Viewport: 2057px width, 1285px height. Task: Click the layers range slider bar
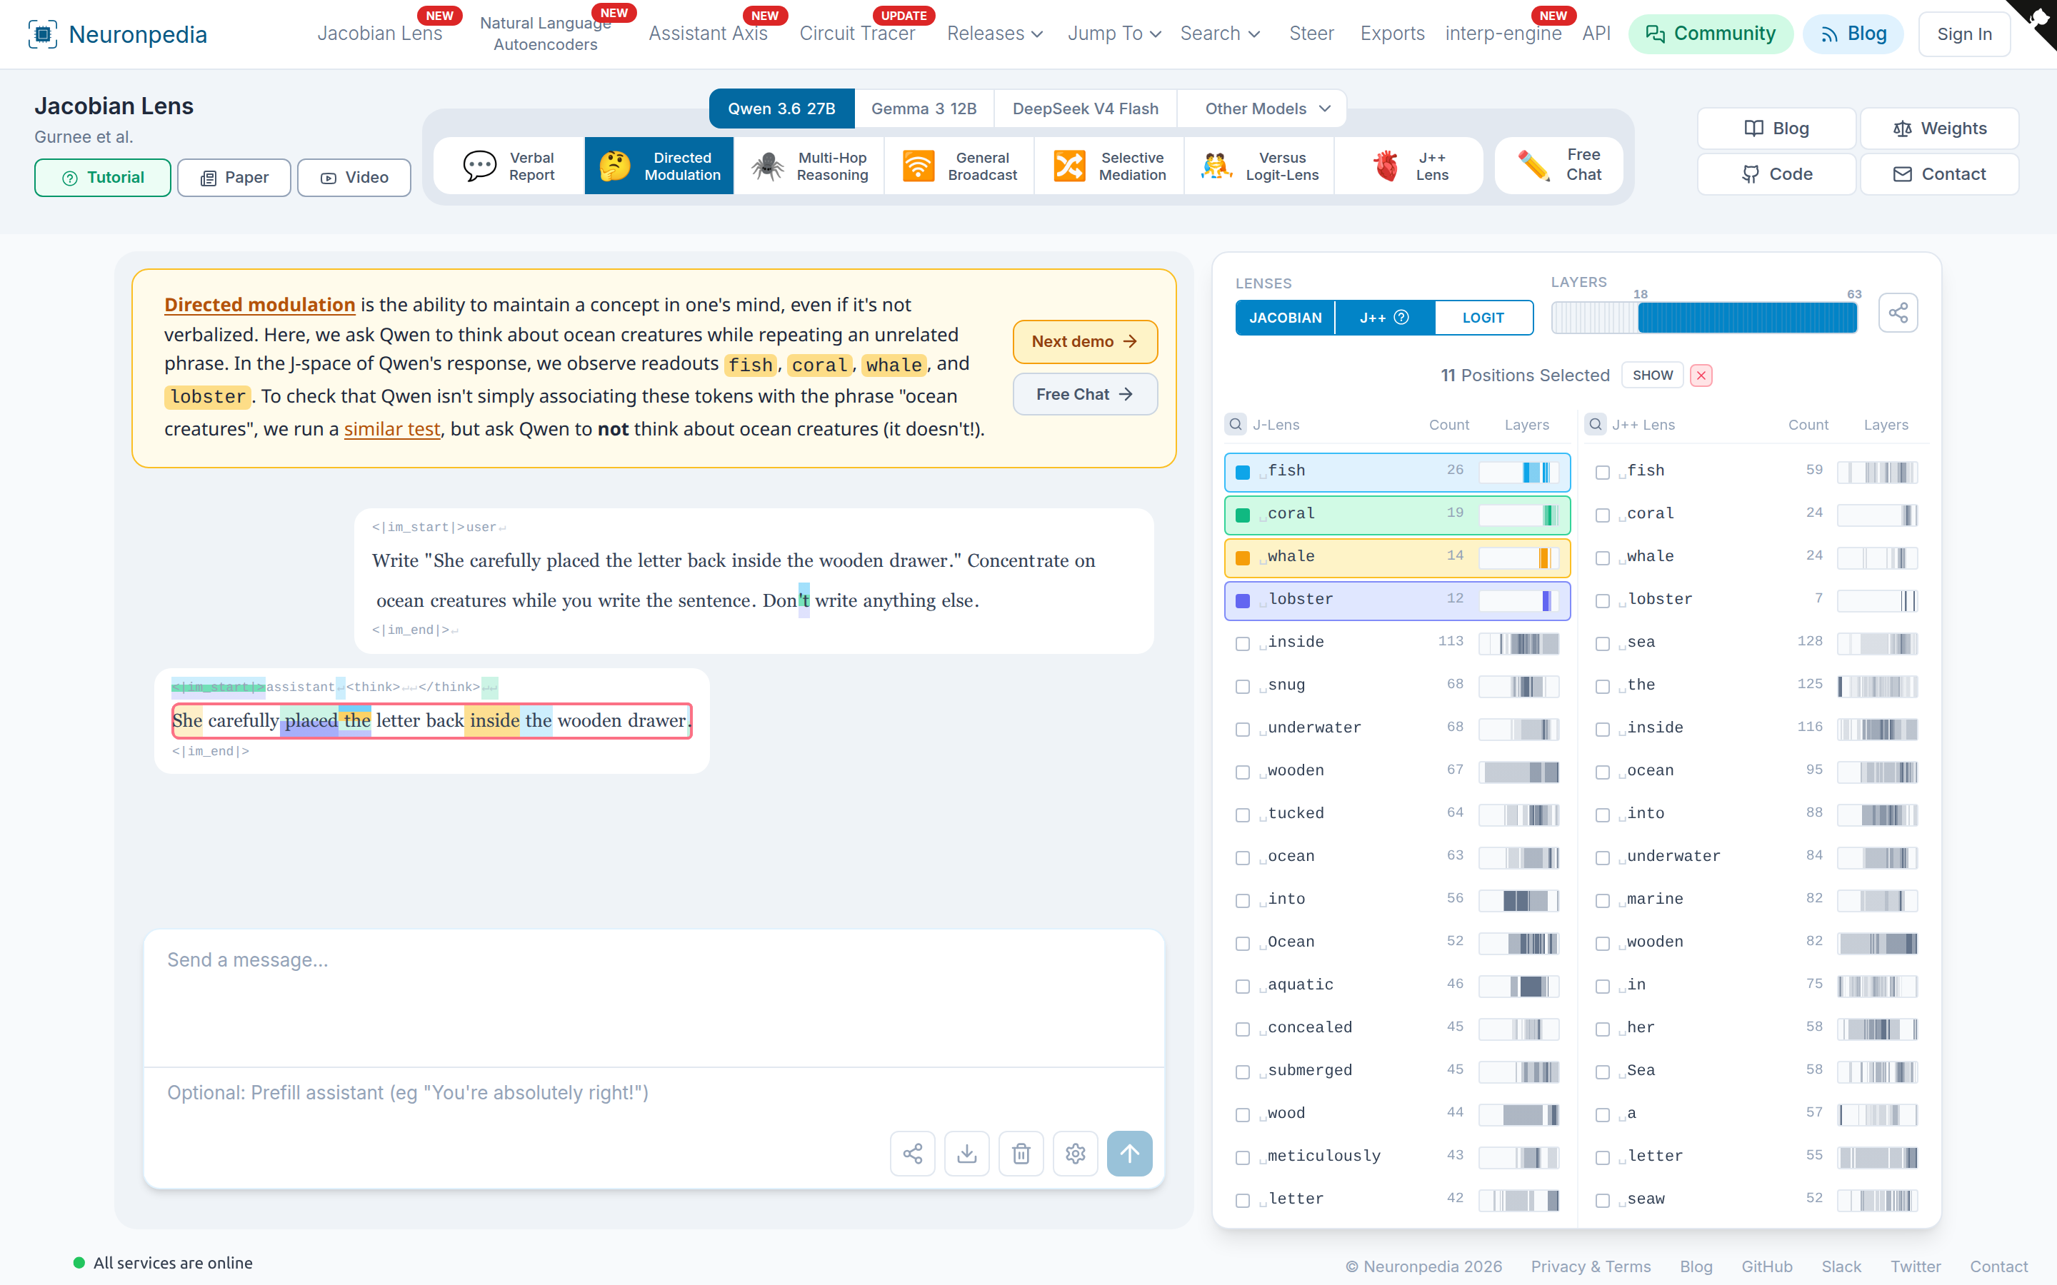coord(1704,318)
